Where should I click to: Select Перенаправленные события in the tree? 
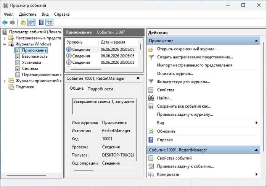pos(42,75)
